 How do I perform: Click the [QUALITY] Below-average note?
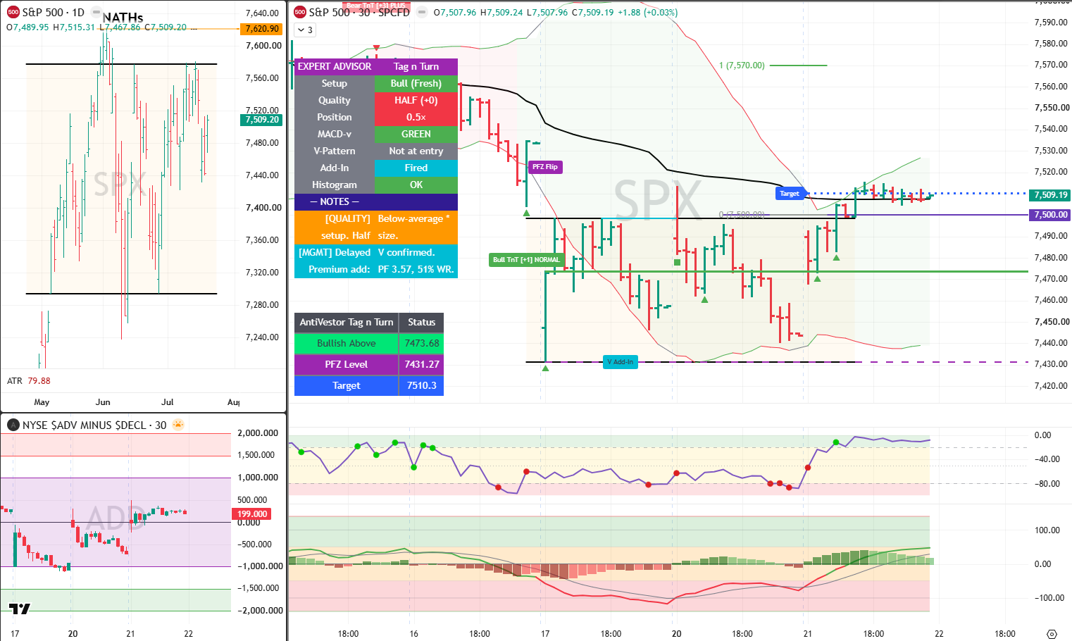[376, 227]
